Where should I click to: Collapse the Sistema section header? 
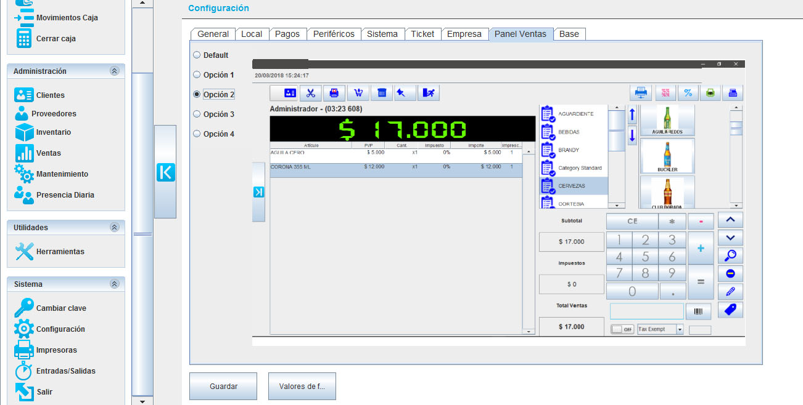pos(114,284)
